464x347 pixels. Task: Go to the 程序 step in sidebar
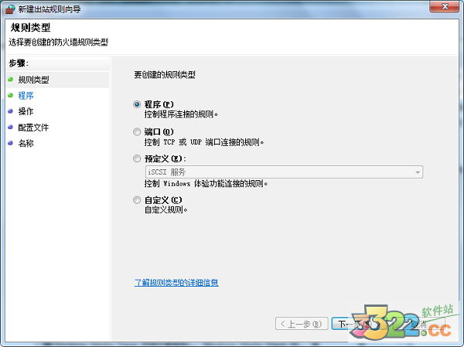(26, 96)
